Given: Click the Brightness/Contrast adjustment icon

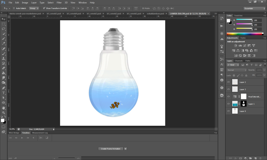Looking at the screenshot, I should tap(236, 45).
